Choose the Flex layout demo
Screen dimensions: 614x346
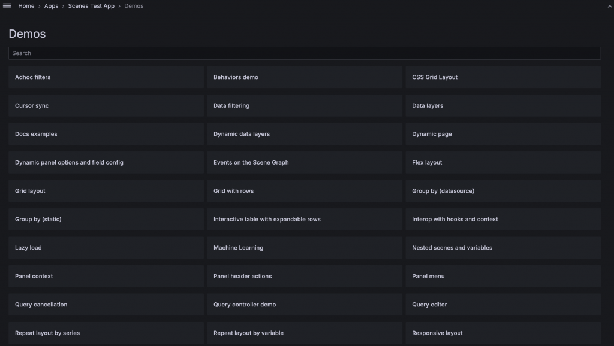[x=503, y=163]
